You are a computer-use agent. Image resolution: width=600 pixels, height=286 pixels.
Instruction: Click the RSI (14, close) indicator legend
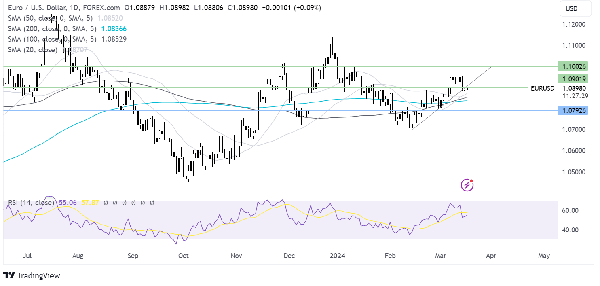pyautogui.click(x=31, y=203)
